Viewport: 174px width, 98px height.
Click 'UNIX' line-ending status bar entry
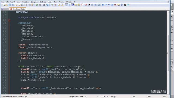[134, 97]
